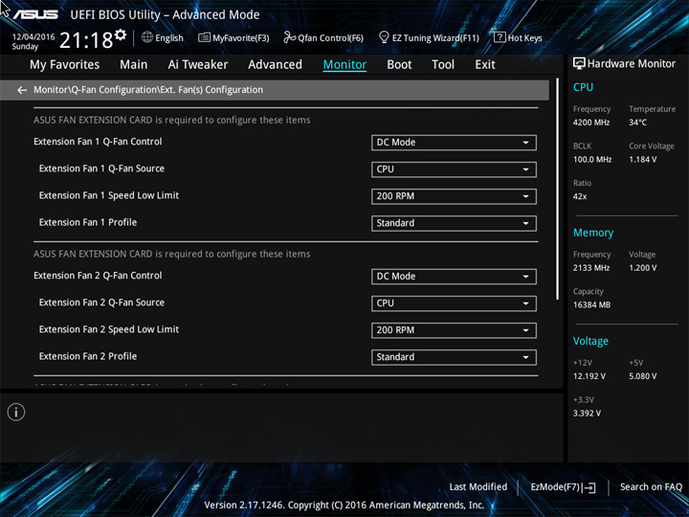Viewport: 689px width, 517px height.
Task: Click the back arrow in breadcrumb bar
Action: pyautogui.click(x=22, y=90)
